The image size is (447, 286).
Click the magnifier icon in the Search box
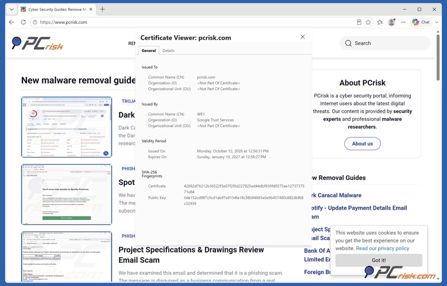(348, 44)
